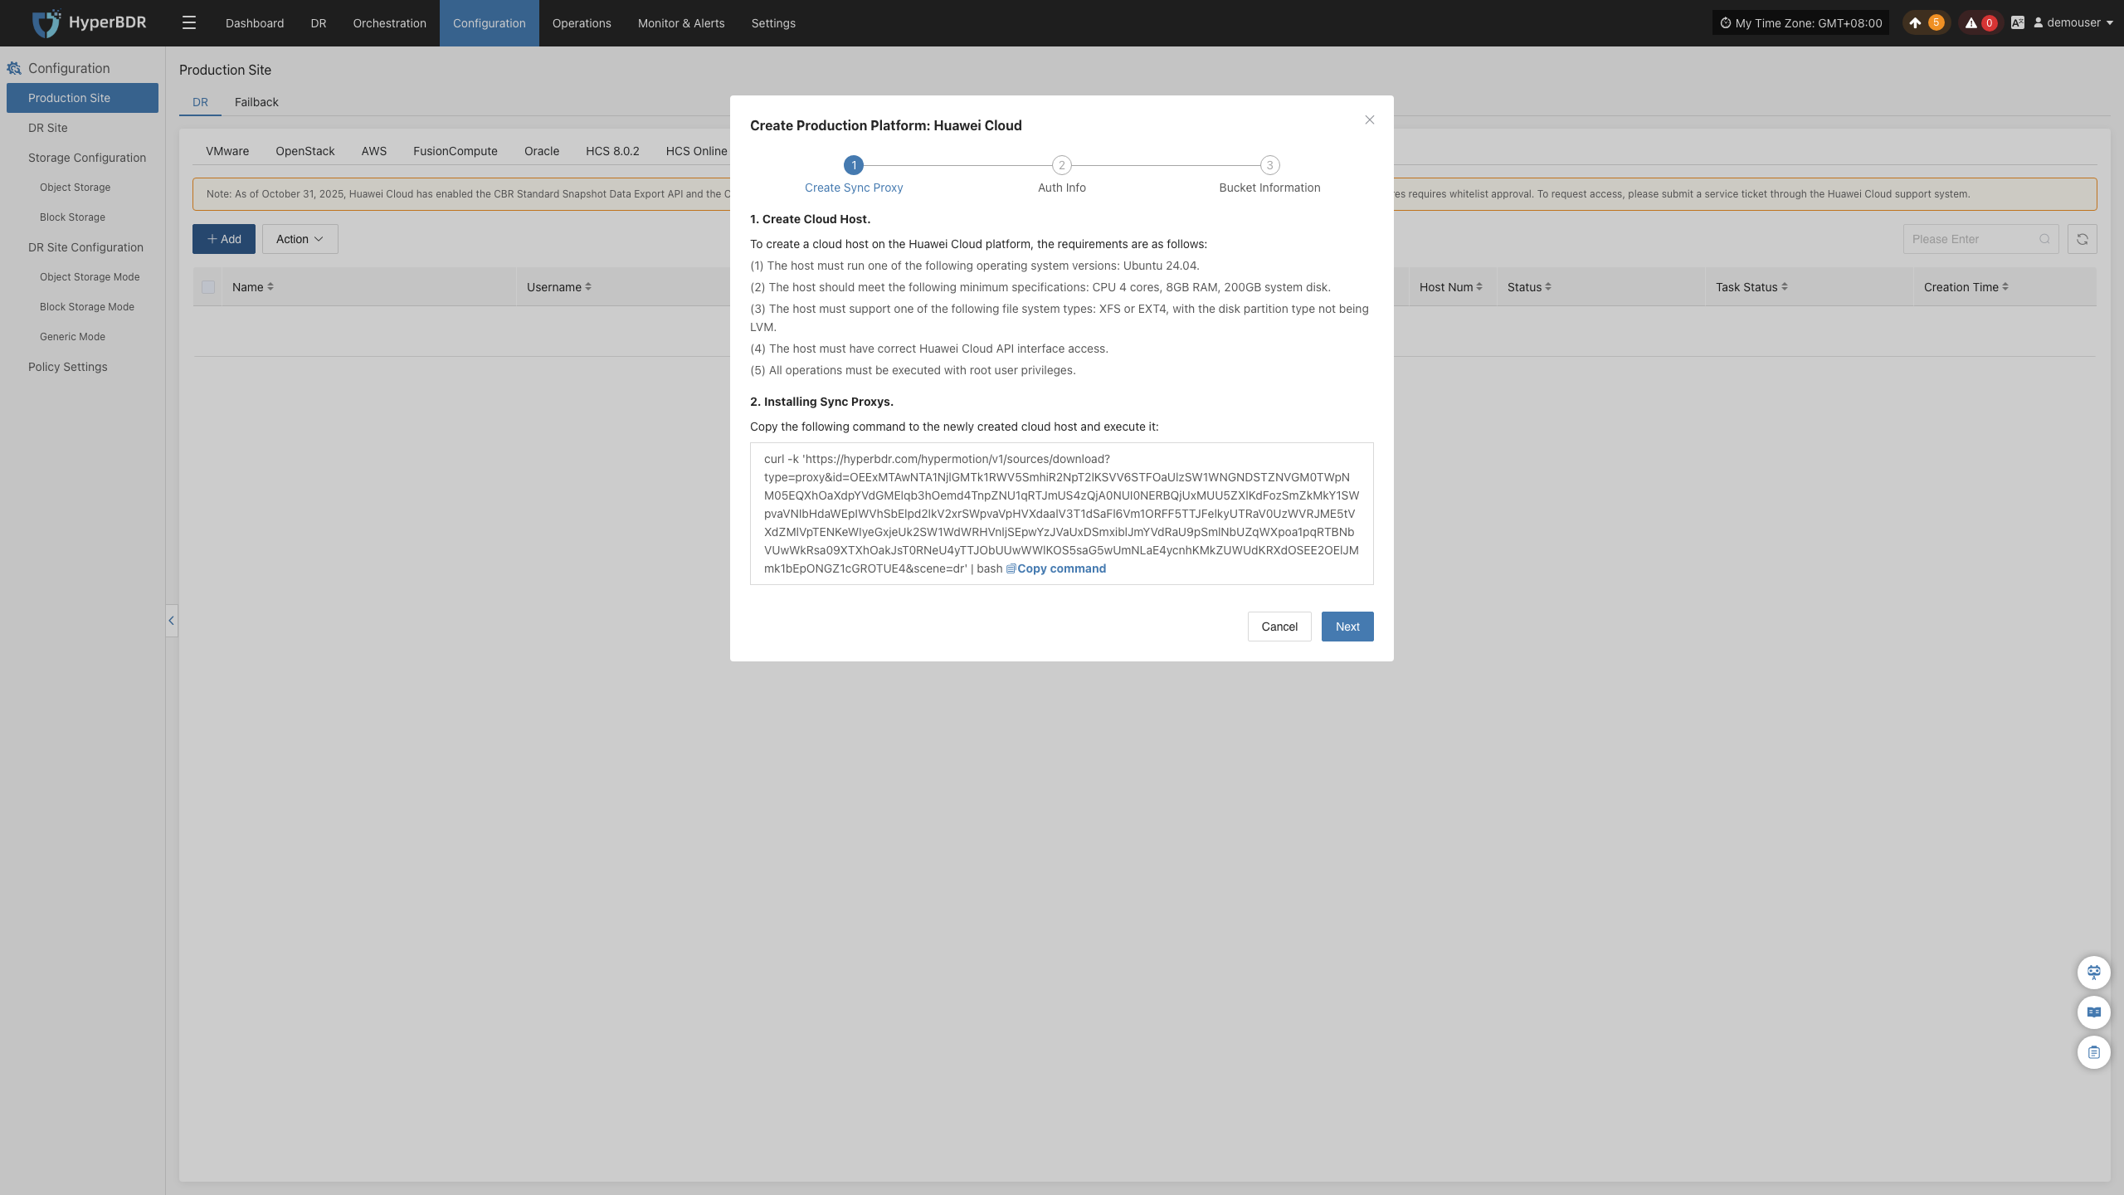
Task: Open the Settings menu
Action: tap(773, 23)
